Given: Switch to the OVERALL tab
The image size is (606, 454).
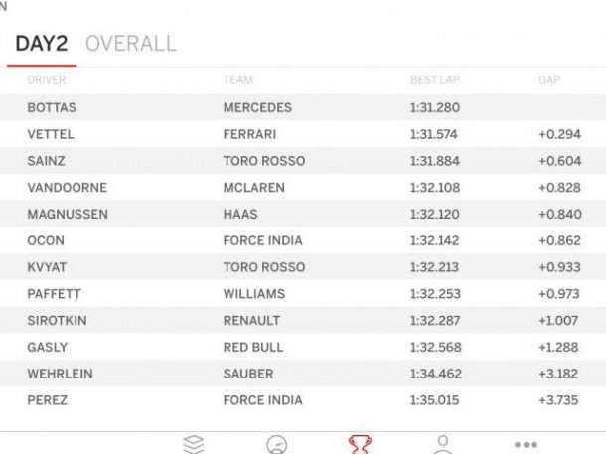Looking at the screenshot, I should tap(131, 44).
